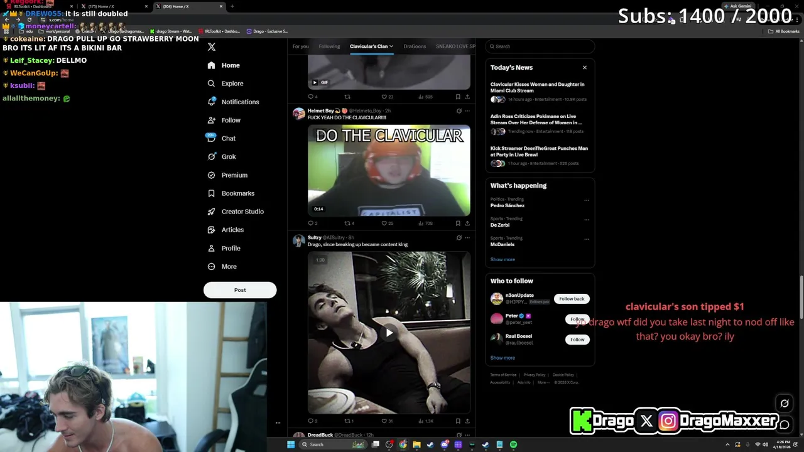The image size is (804, 452).
Task: Open Spotify from the taskbar
Action: pos(513,444)
